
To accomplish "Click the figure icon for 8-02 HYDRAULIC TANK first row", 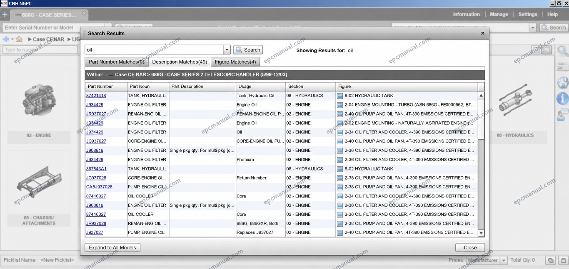I will (340, 96).
